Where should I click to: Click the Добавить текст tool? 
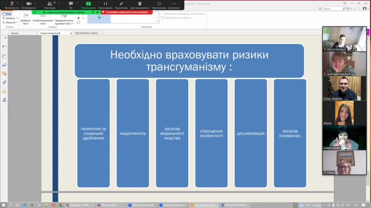25,19
